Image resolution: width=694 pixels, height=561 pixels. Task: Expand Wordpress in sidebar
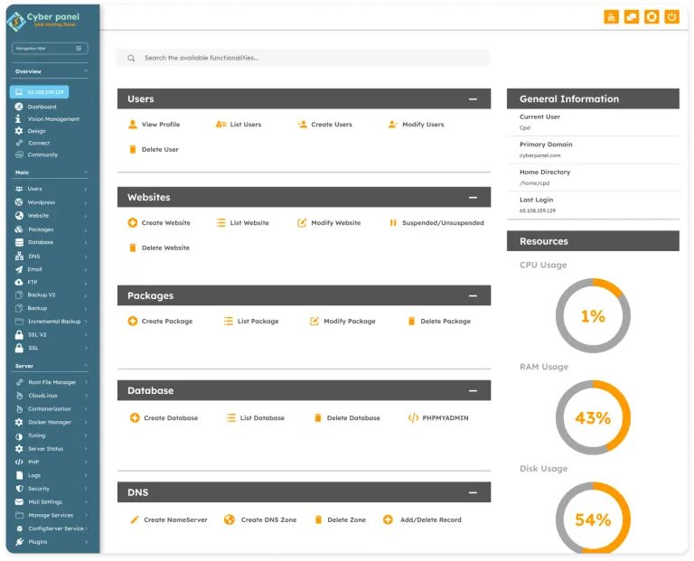coord(51,202)
